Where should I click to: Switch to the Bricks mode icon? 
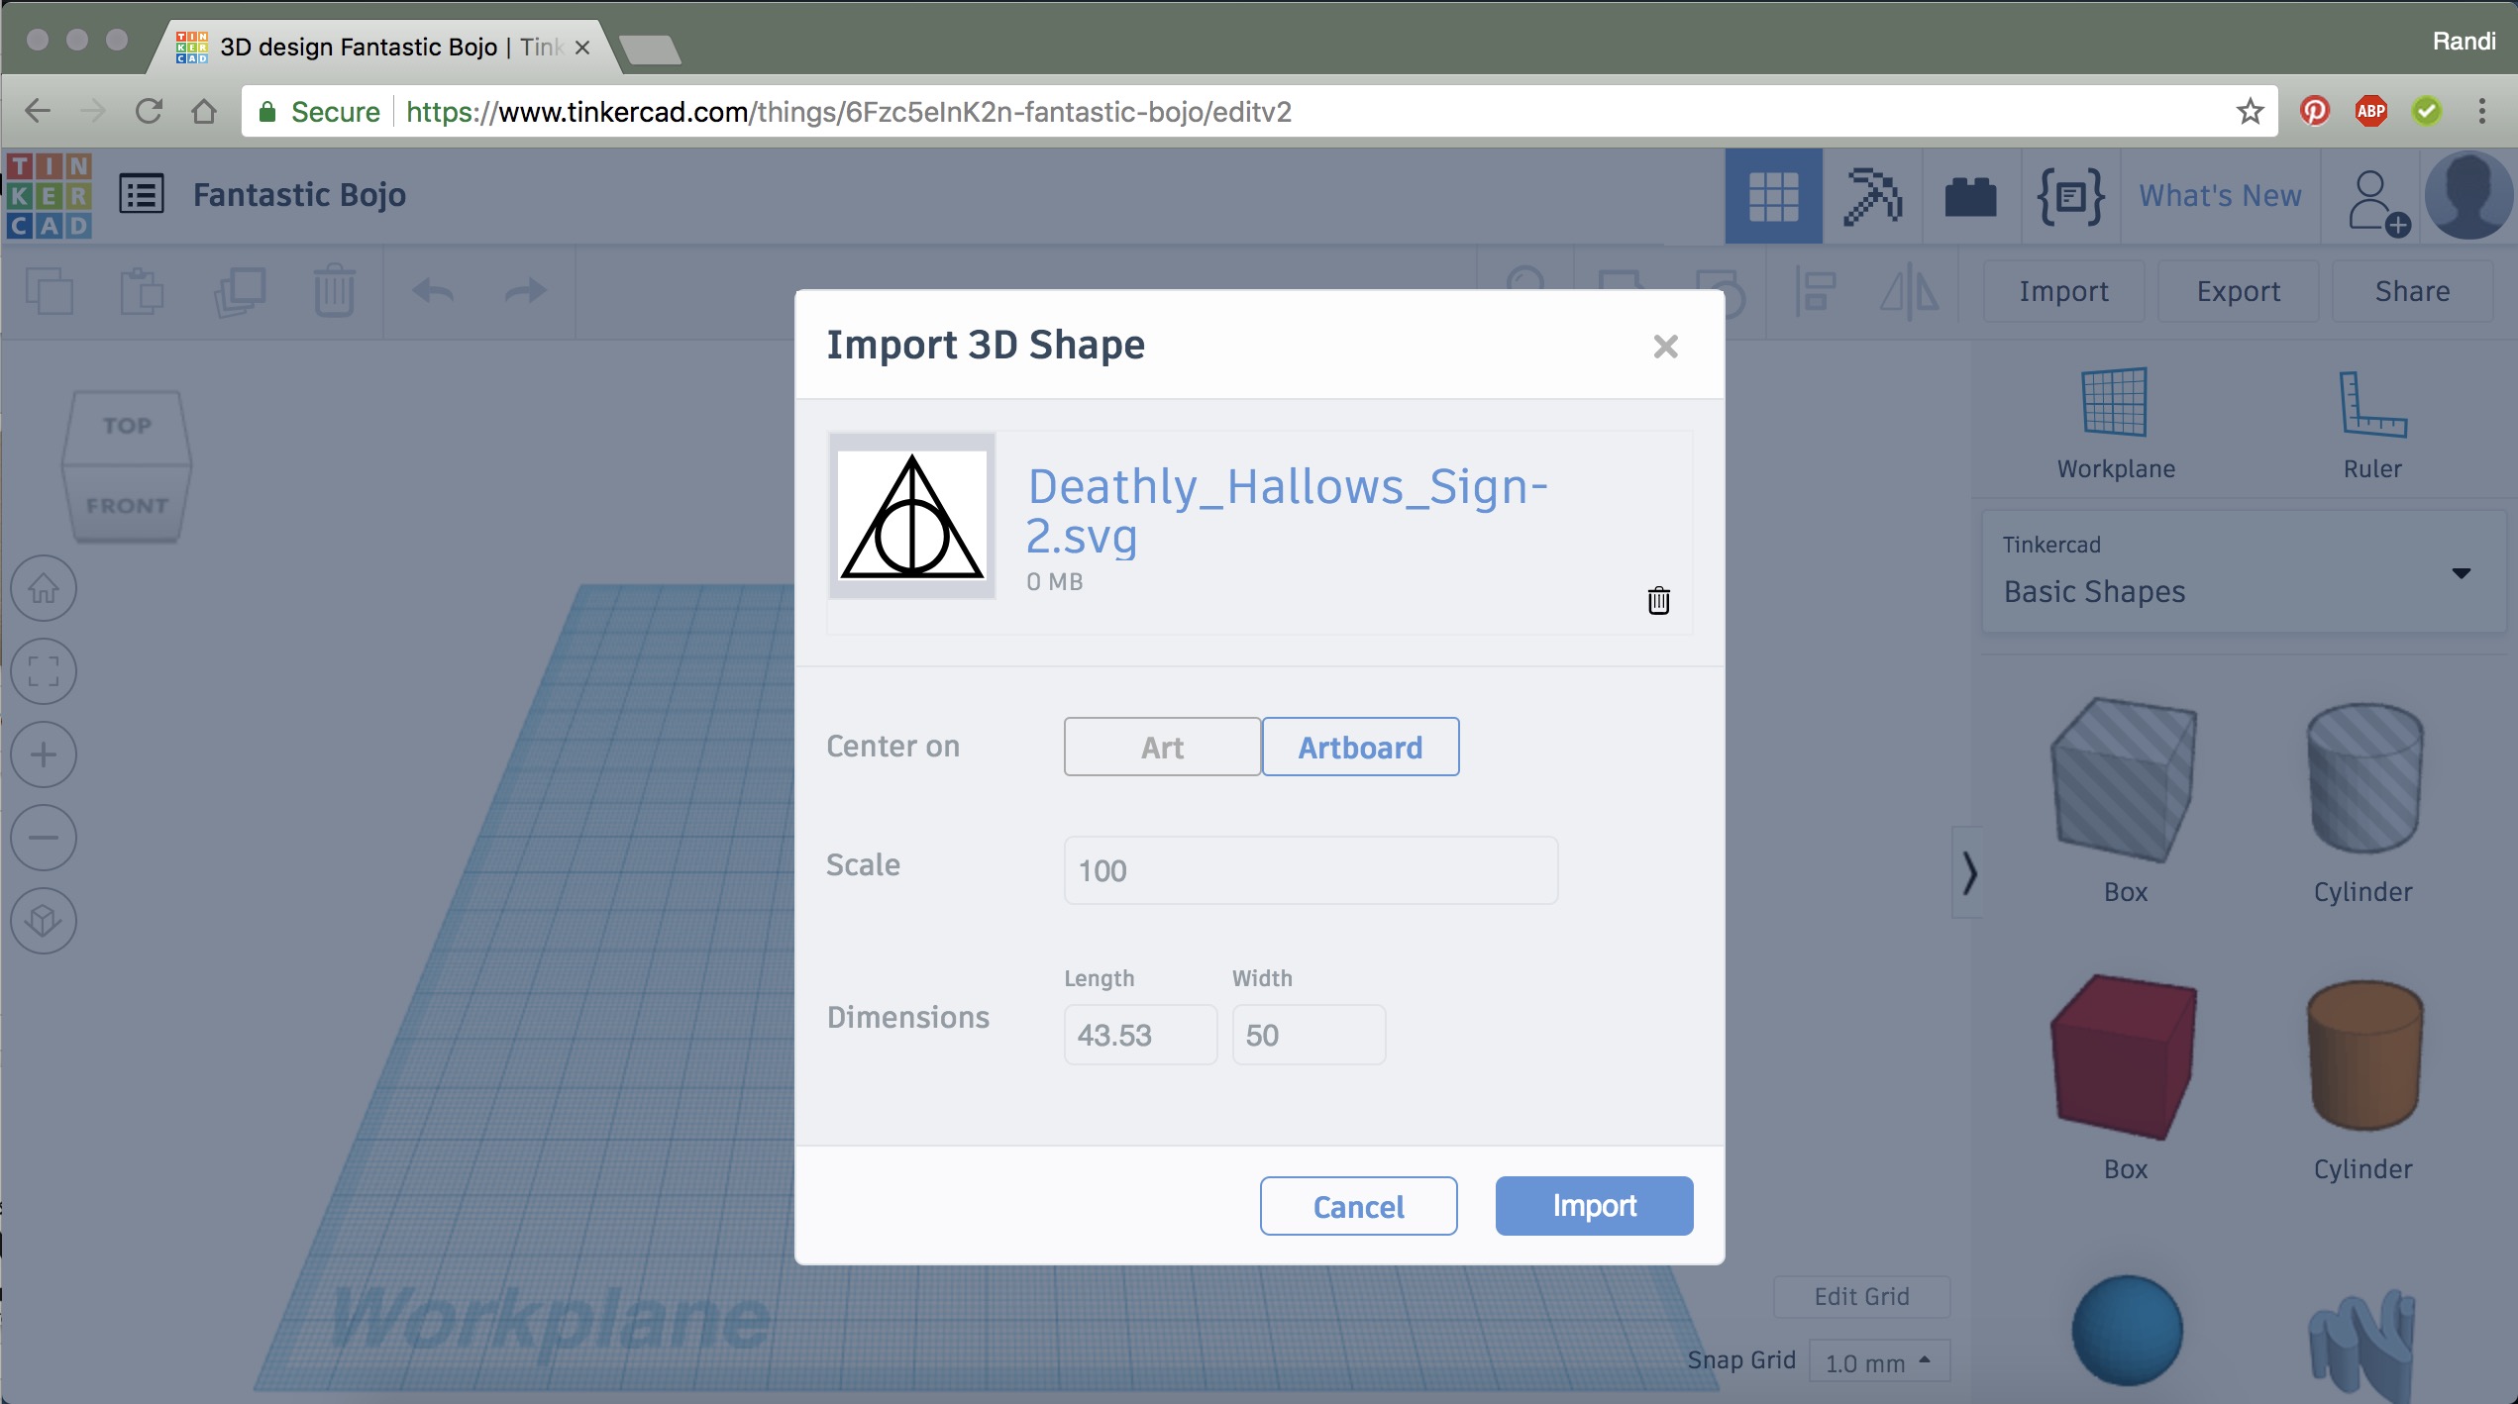point(1970,196)
